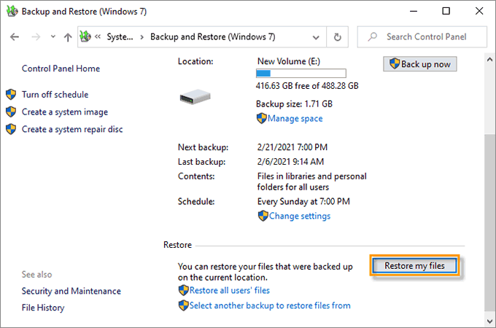Open Create a system image

(x=65, y=112)
